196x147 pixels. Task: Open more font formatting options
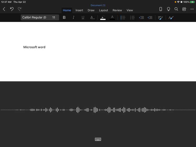coord(92,17)
